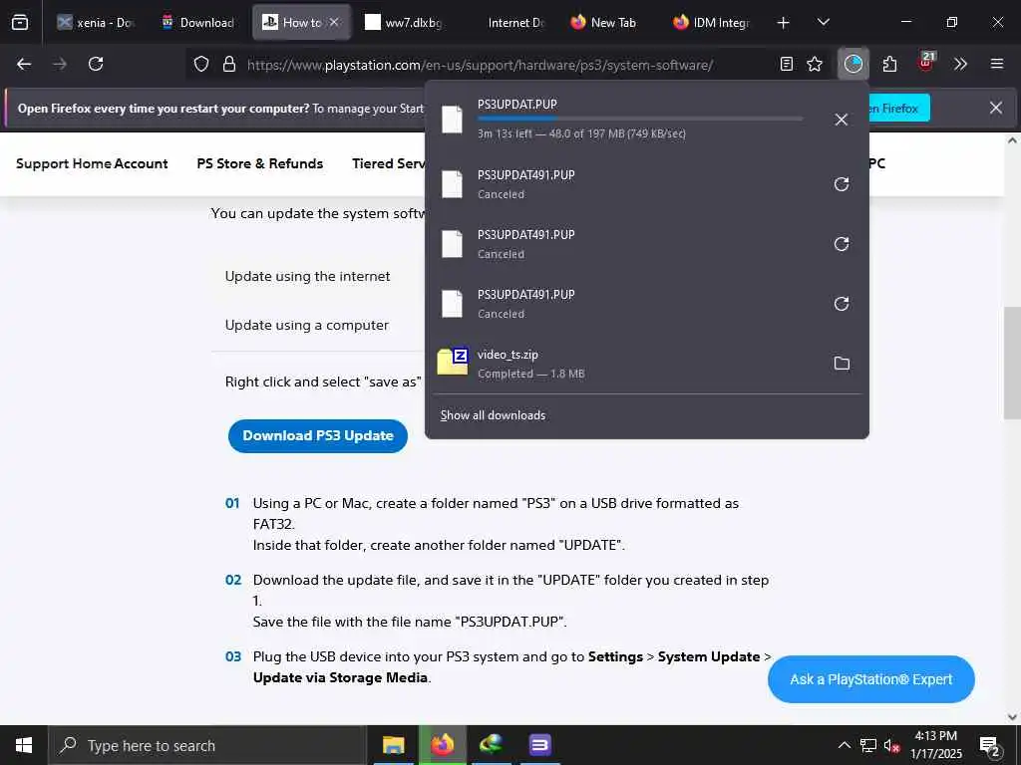Click the taskbar search box

[x=207, y=745]
